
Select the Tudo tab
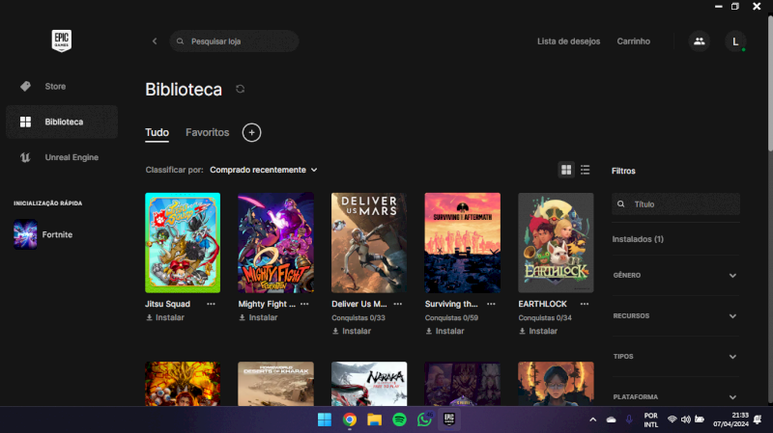click(157, 132)
